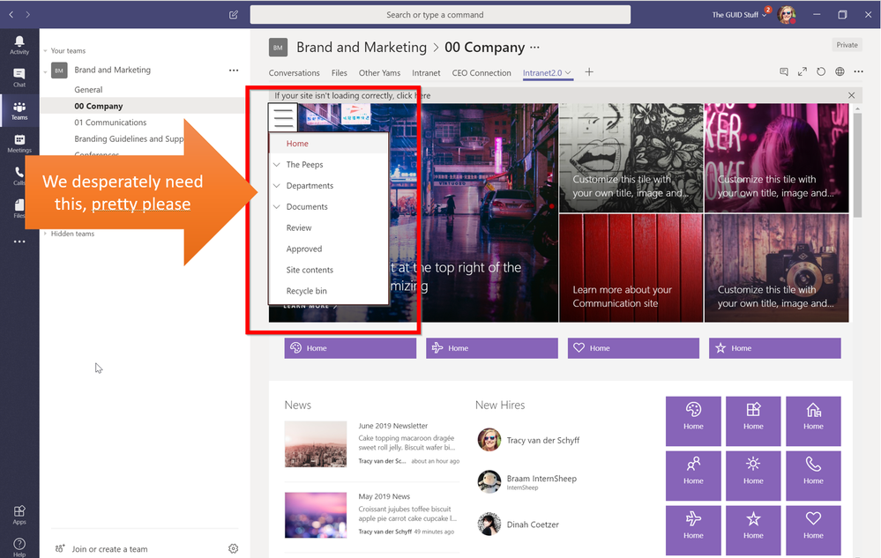The image size is (881, 558).
Task: Open Chat in the left rail
Action: [19, 78]
